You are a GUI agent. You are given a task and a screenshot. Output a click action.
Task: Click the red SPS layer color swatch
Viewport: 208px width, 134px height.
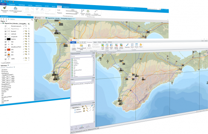(9, 50)
